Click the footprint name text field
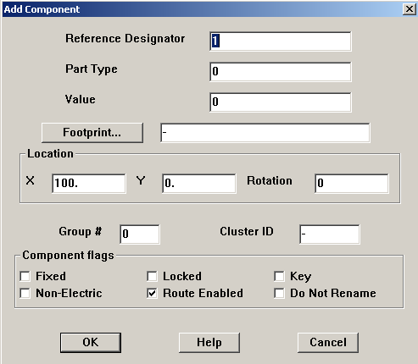This screenshot has width=418, height=364. tap(265, 133)
